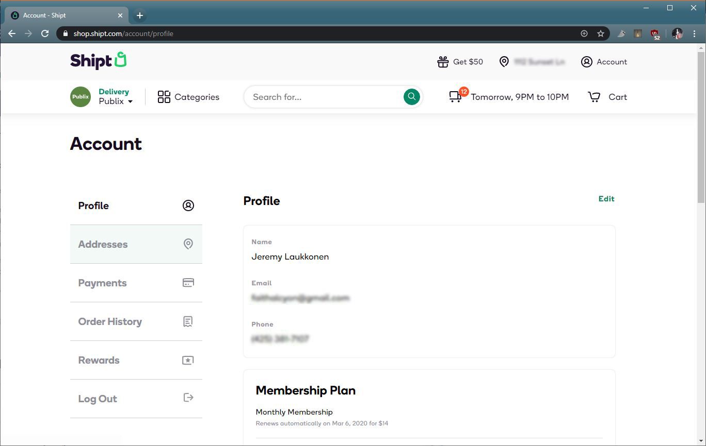Click the Log Out arrow icon
The image size is (706, 446).
click(x=188, y=398)
